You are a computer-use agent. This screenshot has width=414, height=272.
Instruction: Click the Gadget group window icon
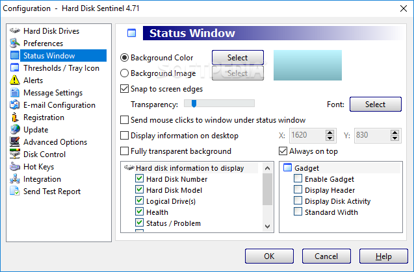[x=287, y=167]
